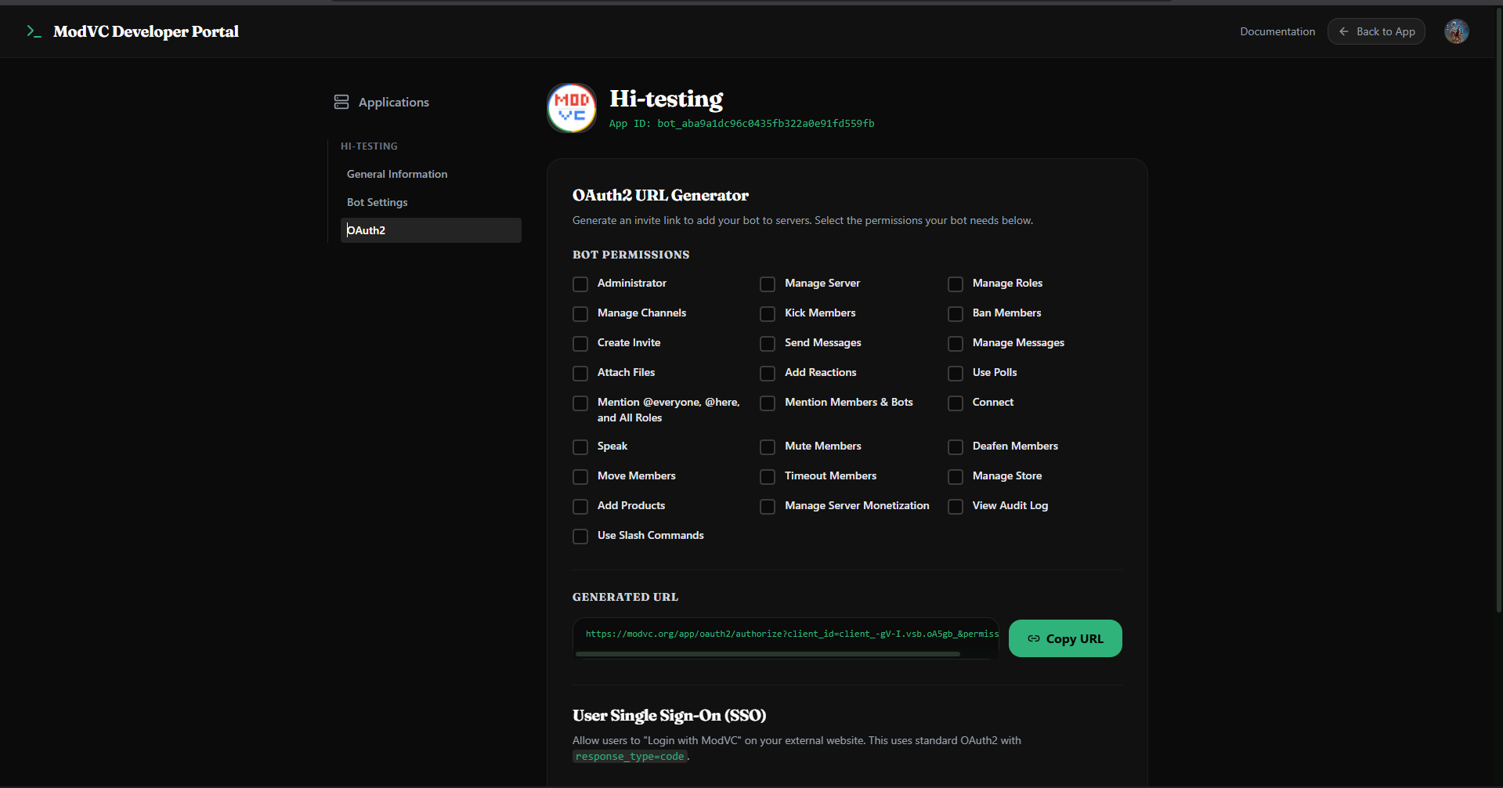Check Mention Members & Bots box
Image resolution: width=1503 pixels, height=788 pixels.
(768, 403)
